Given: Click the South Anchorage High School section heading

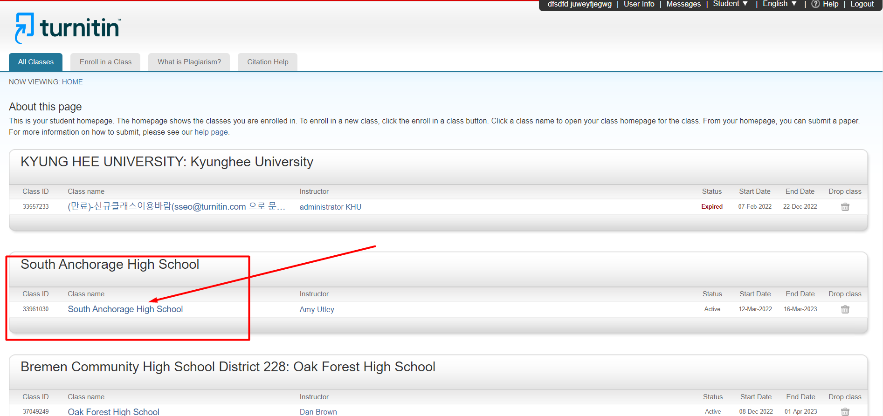Looking at the screenshot, I should pyautogui.click(x=110, y=264).
